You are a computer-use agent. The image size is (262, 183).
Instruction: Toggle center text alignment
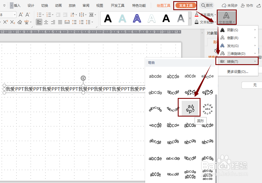(46, 22)
